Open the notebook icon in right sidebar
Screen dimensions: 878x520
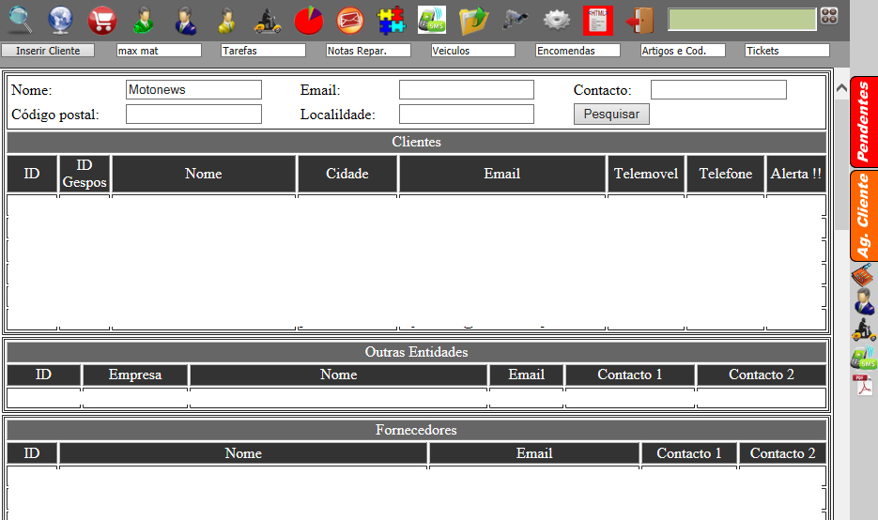[863, 275]
